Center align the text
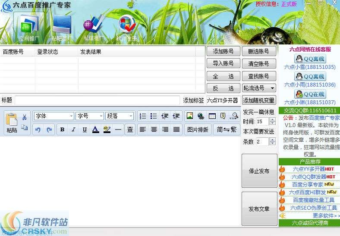 tap(154, 130)
